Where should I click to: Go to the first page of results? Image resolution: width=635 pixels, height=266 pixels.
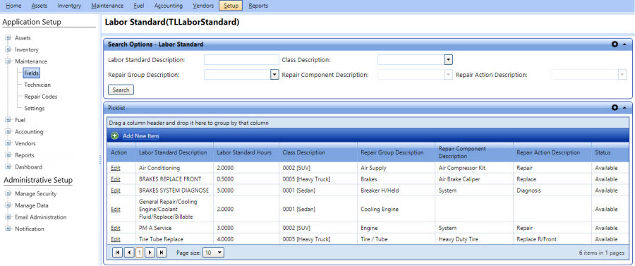pyautogui.click(x=117, y=252)
